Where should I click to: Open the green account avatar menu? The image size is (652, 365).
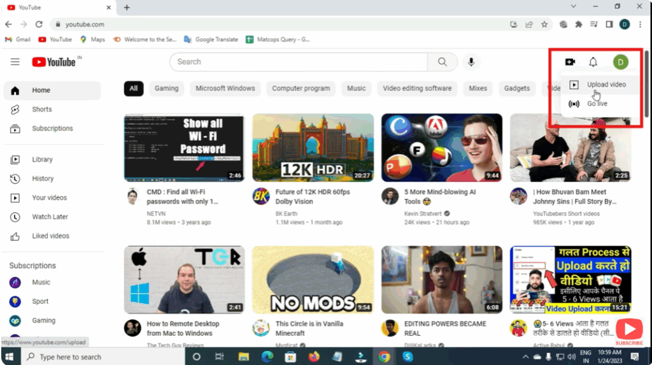pyautogui.click(x=620, y=62)
